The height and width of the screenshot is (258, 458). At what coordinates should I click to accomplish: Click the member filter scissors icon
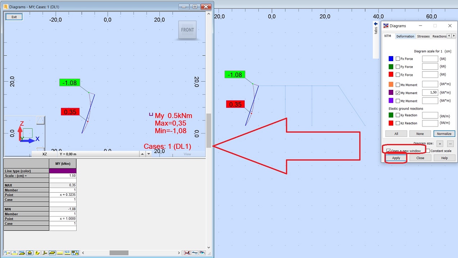[x=186, y=253]
